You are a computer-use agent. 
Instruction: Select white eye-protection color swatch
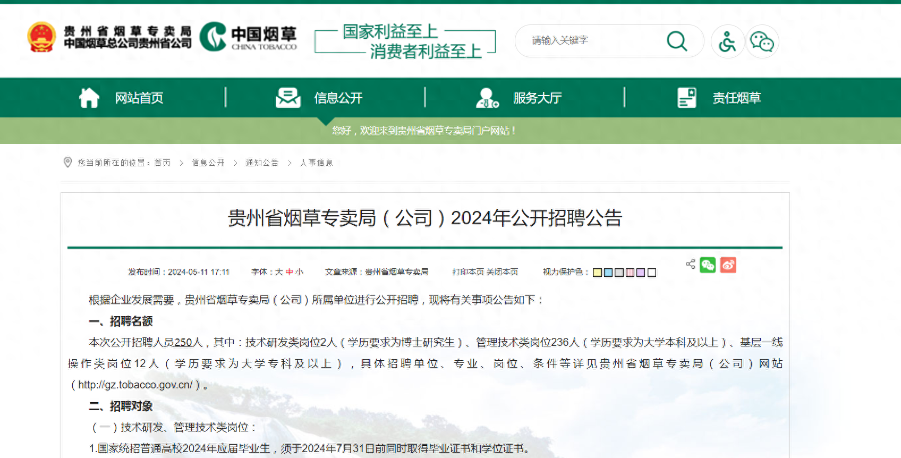(652, 273)
